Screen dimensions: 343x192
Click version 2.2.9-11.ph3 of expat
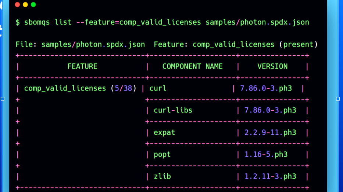270,133
